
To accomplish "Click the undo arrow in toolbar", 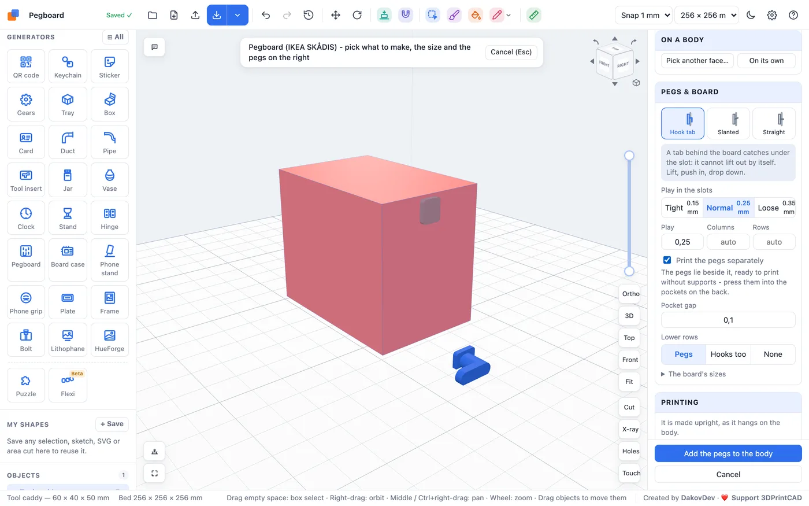I will pyautogui.click(x=266, y=15).
